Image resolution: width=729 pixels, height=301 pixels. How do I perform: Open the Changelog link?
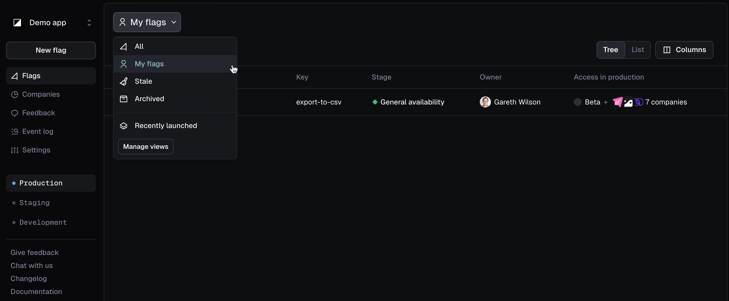pyautogui.click(x=29, y=279)
